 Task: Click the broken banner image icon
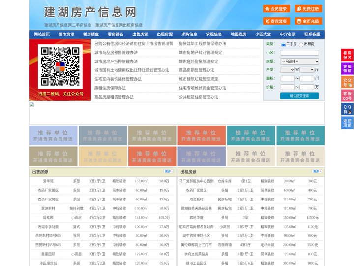click(x=32, y=105)
